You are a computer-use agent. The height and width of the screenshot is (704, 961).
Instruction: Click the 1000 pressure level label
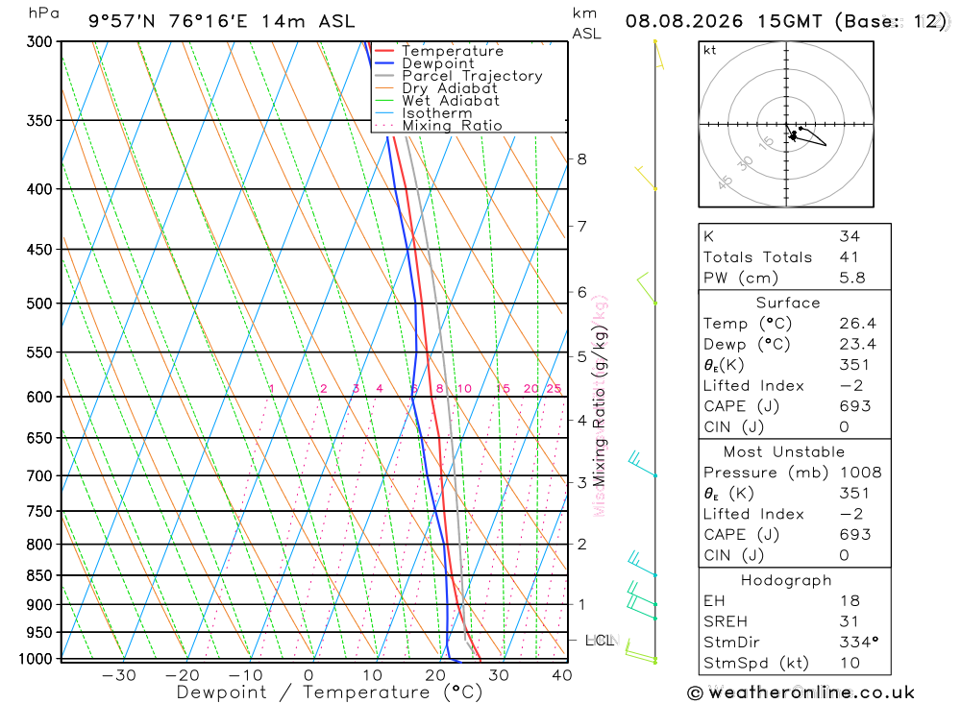point(36,659)
